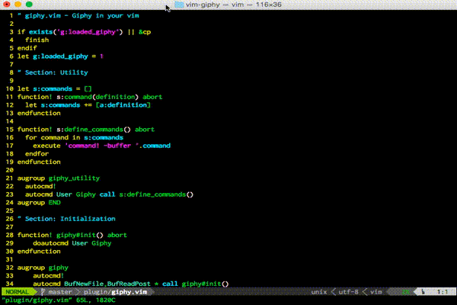Click 'abort' on line 11

(x=152, y=97)
